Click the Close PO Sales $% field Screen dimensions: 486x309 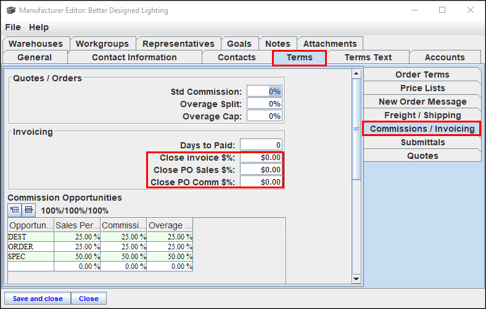262,170
